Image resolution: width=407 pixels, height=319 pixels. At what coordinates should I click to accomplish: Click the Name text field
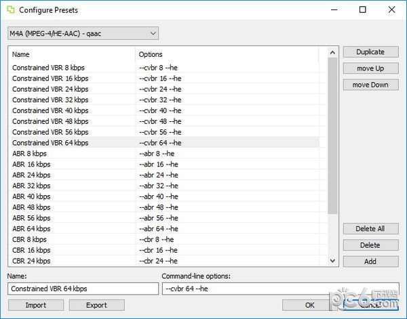[83, 289]
